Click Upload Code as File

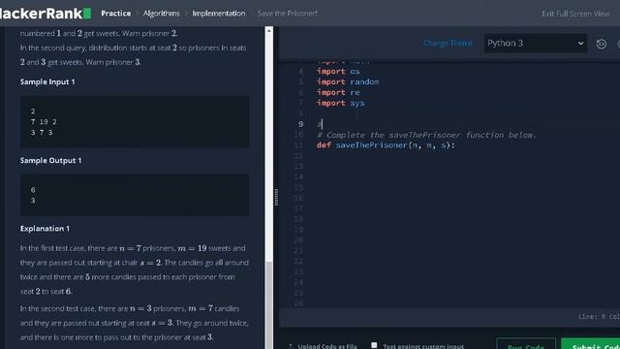(x=324, y=346)
